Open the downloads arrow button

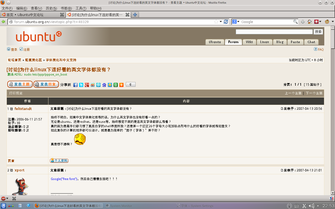[303, 22]
